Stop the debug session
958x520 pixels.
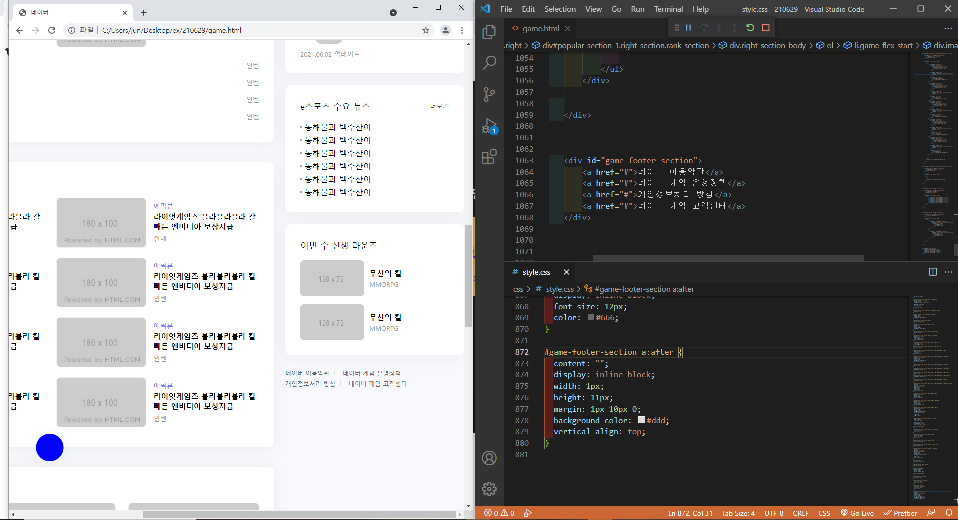point(766,28)
